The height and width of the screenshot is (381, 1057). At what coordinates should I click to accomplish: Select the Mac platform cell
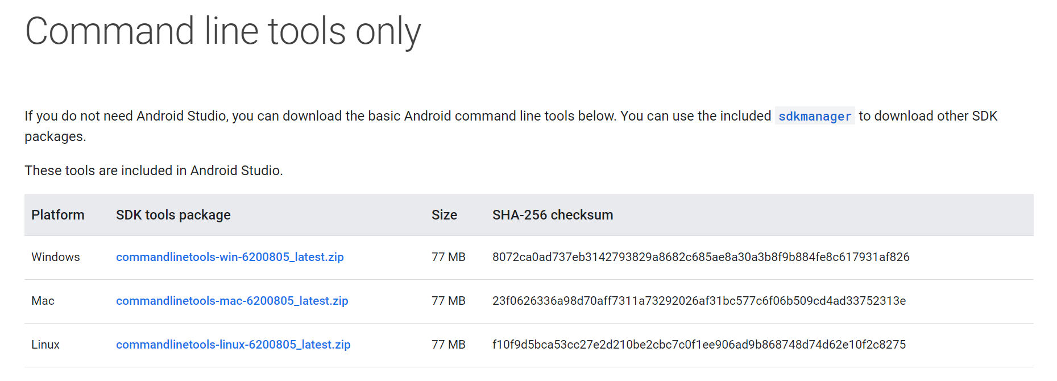tap(43, 301)
